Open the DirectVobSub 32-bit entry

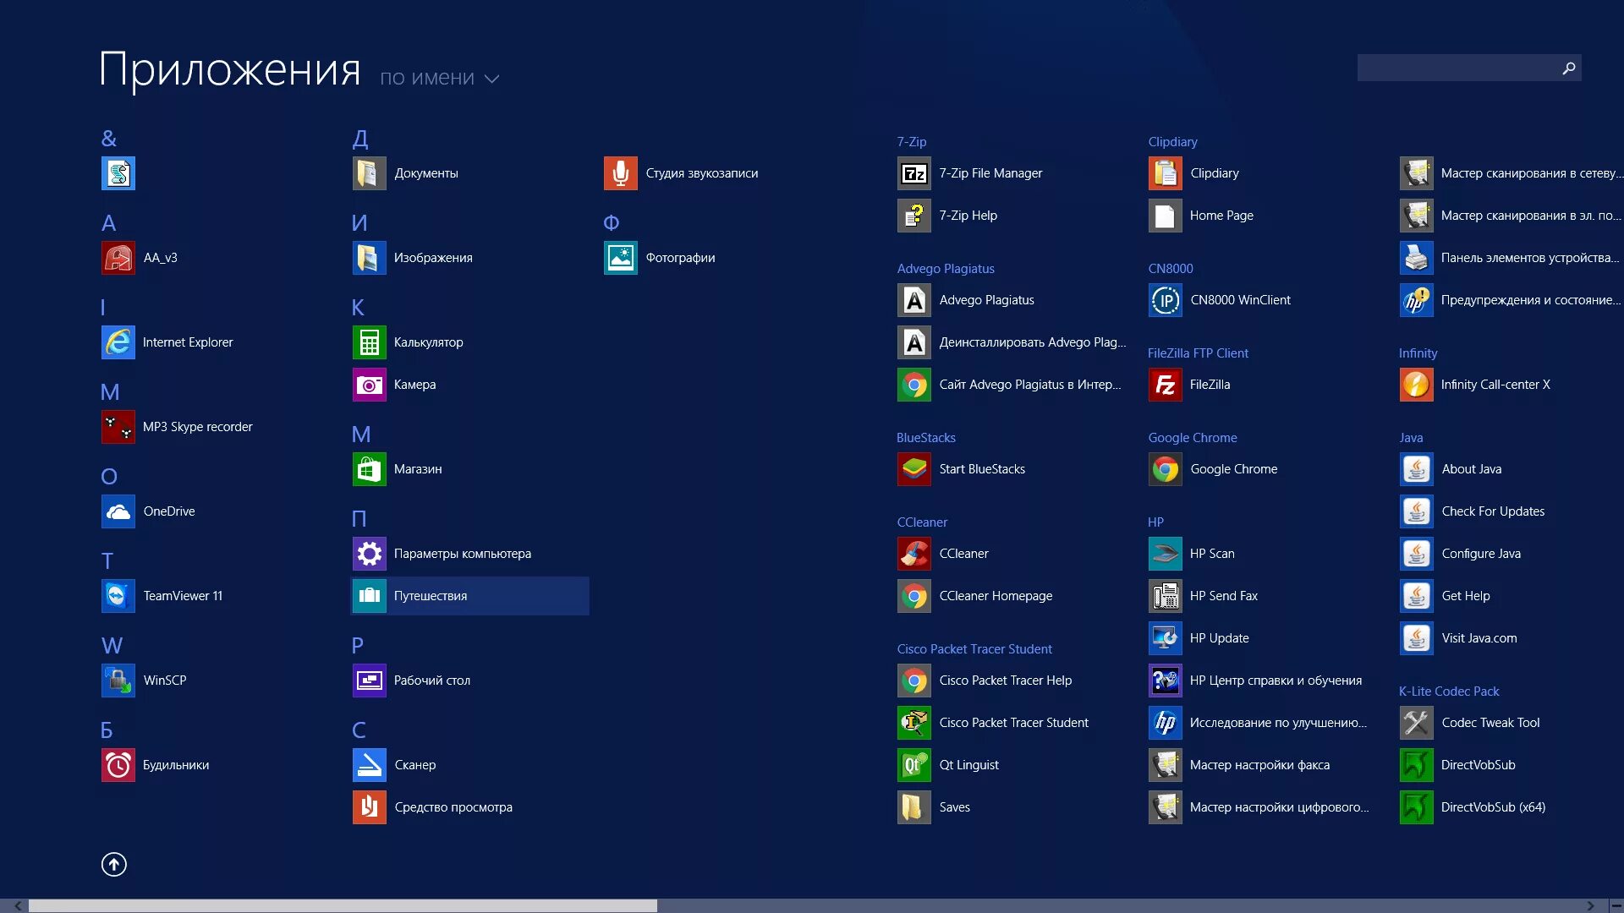click(1457, 765)
